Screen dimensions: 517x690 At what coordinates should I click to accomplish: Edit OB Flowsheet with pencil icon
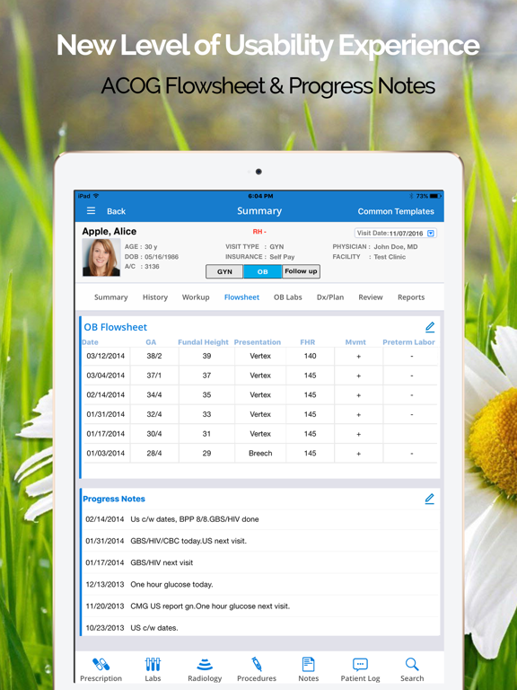[430, 327]
